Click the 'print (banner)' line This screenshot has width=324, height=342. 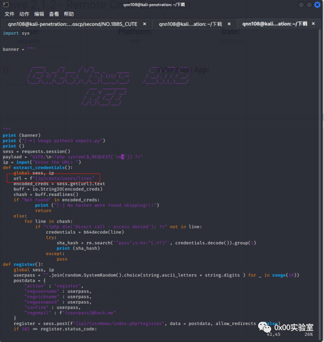click(22, 135)
